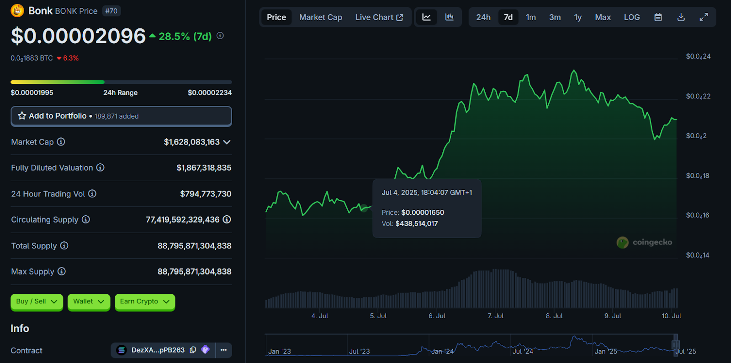
Task: Download the chart data
Action: [681, 17]
